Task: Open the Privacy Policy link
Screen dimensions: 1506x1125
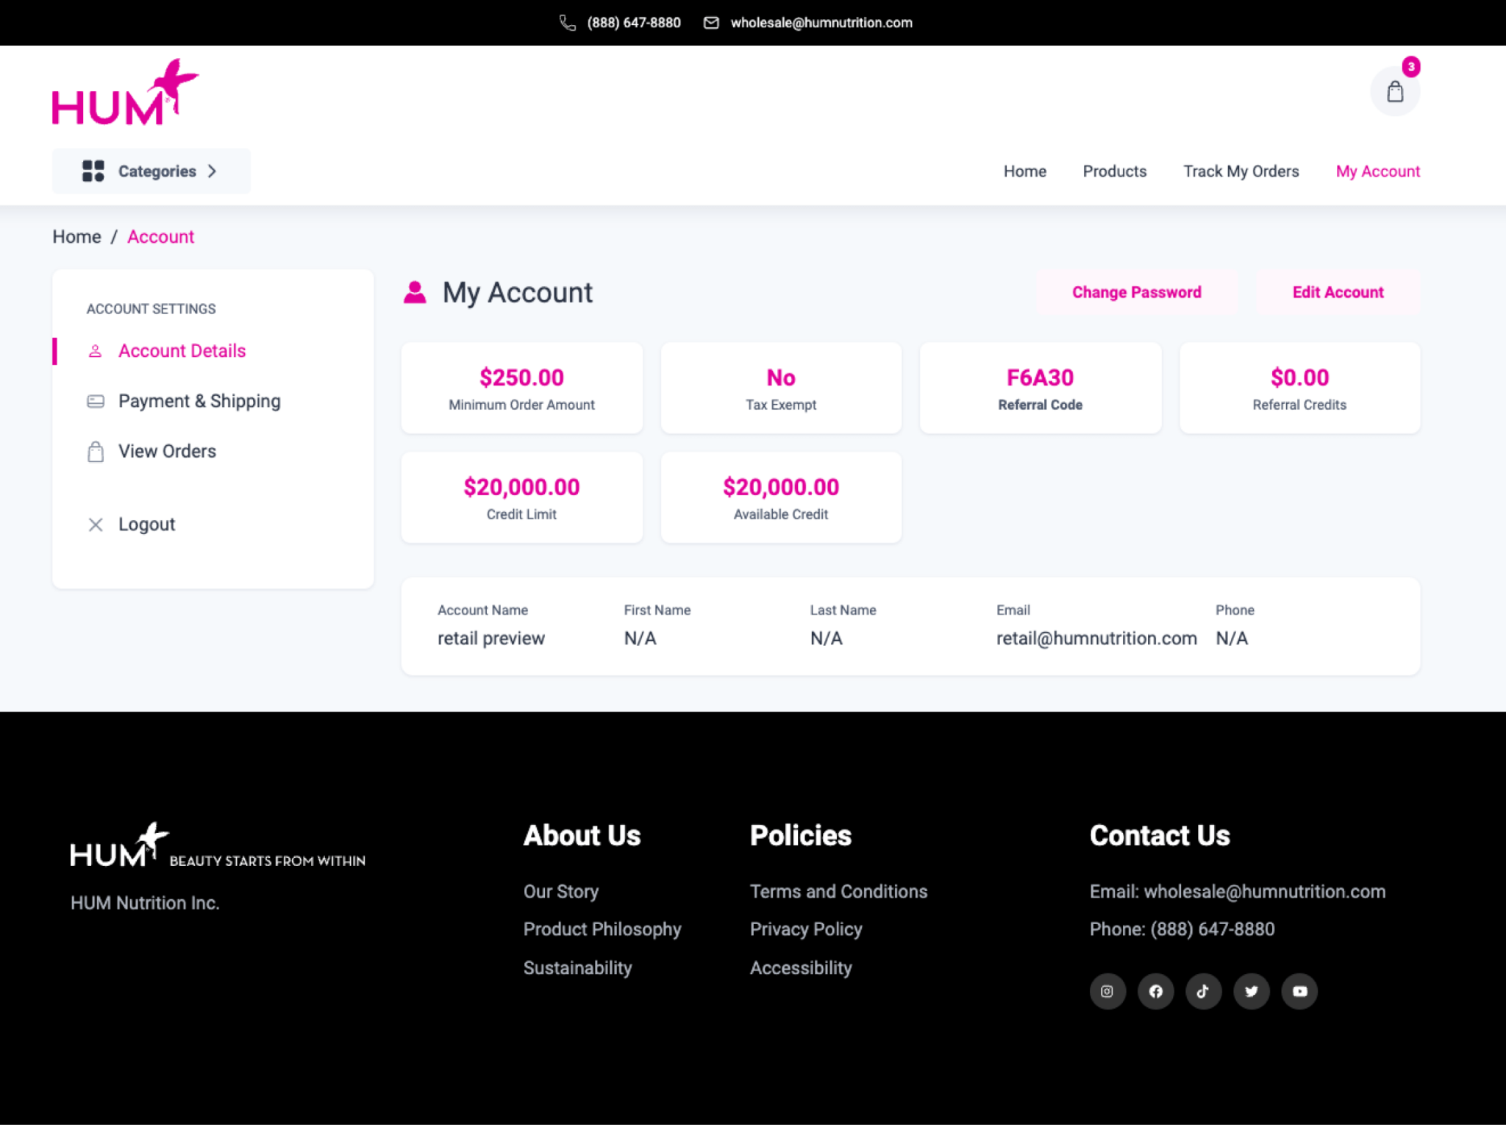Action: [x=805, y=929]
